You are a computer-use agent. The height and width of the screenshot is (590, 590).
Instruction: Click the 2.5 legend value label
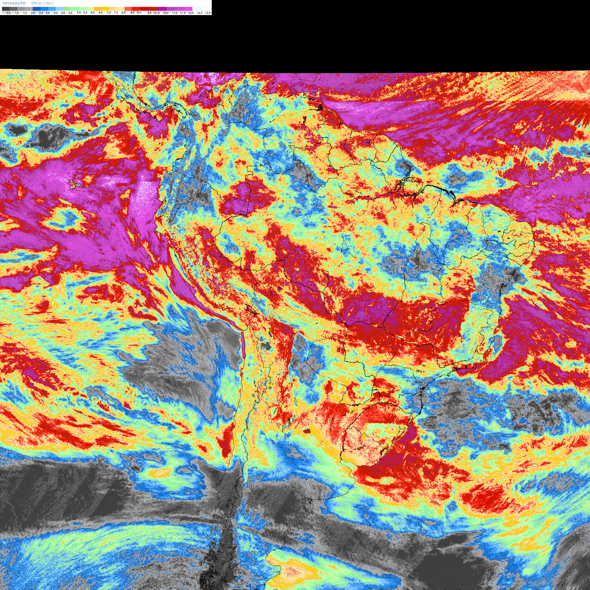click(x=41, y=13)
